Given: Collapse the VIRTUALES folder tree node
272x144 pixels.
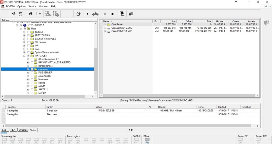Looking at the screenshot, I should click(x=24, y=56).
